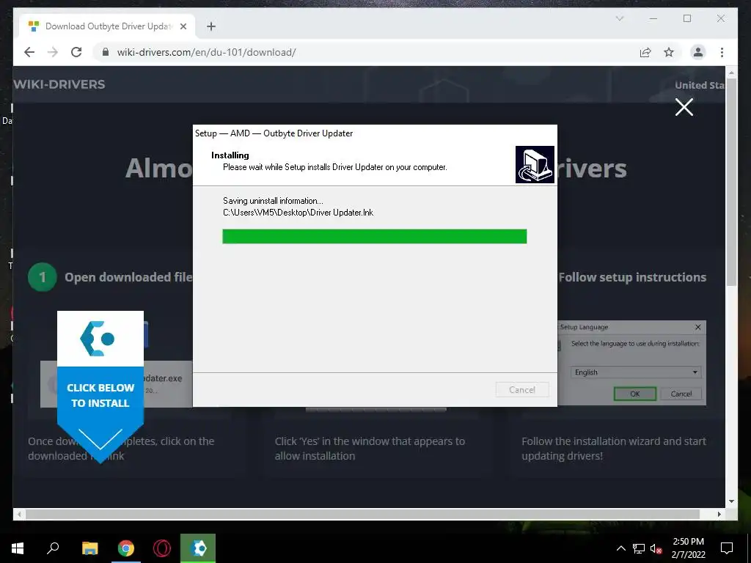Viewport: 751px width, 563px height.
Task: Click the scroll-right arrow of the page
Action: (x=719, y=514)
